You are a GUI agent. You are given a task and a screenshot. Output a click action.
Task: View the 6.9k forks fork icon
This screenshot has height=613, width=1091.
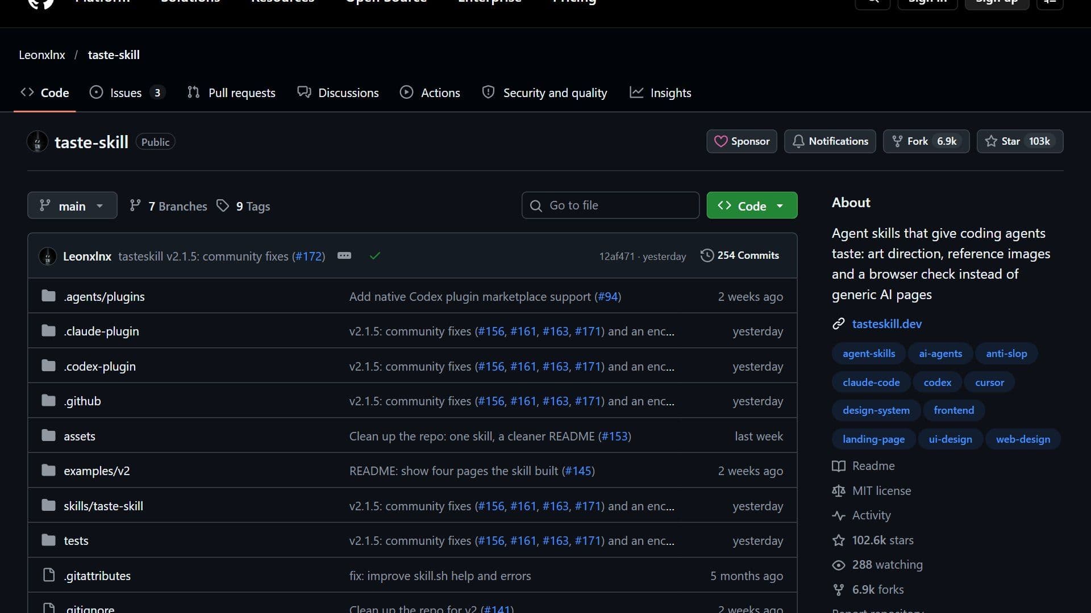click(x=839, y=590)
